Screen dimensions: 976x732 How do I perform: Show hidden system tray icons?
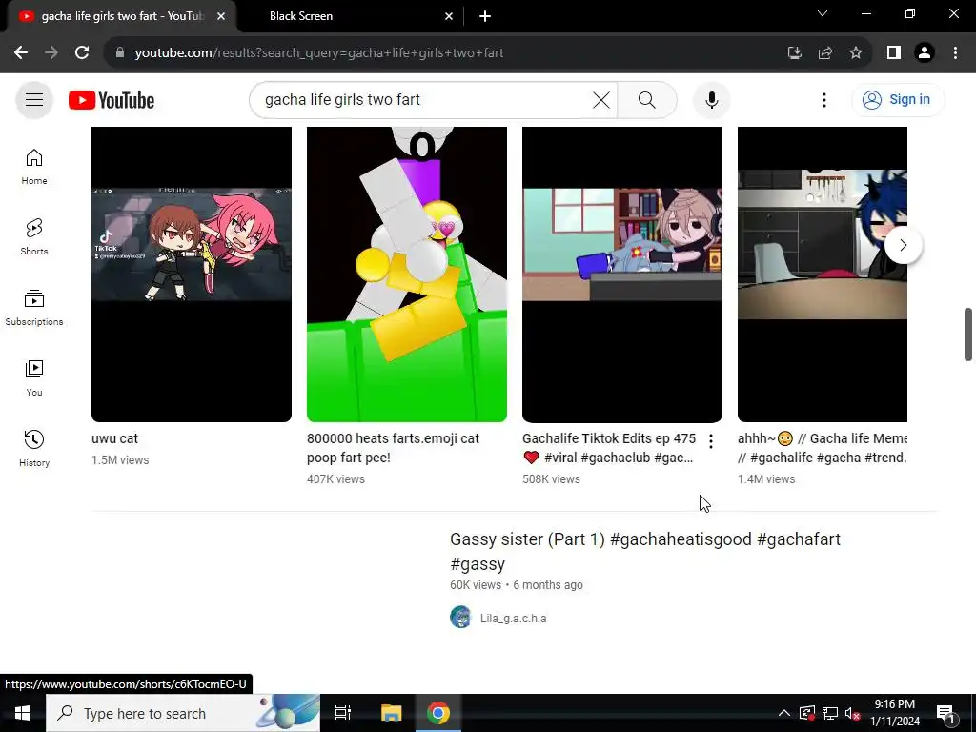coord(784,713)
